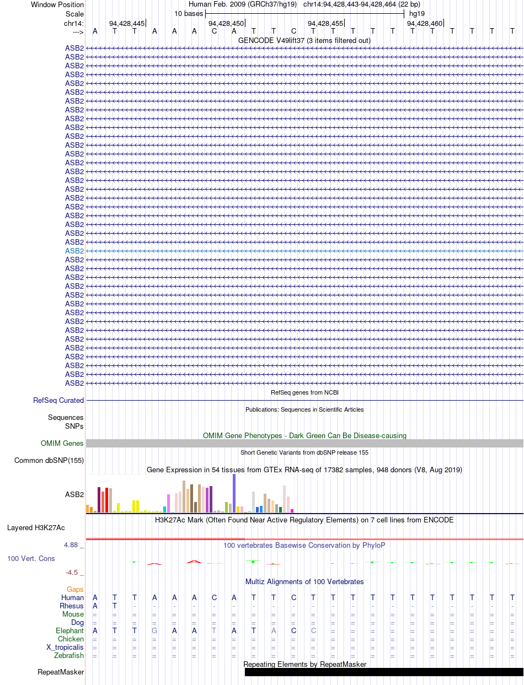Select the Mouse alignment row label
This screenshot has height=685, width=524.
(73, 614)
